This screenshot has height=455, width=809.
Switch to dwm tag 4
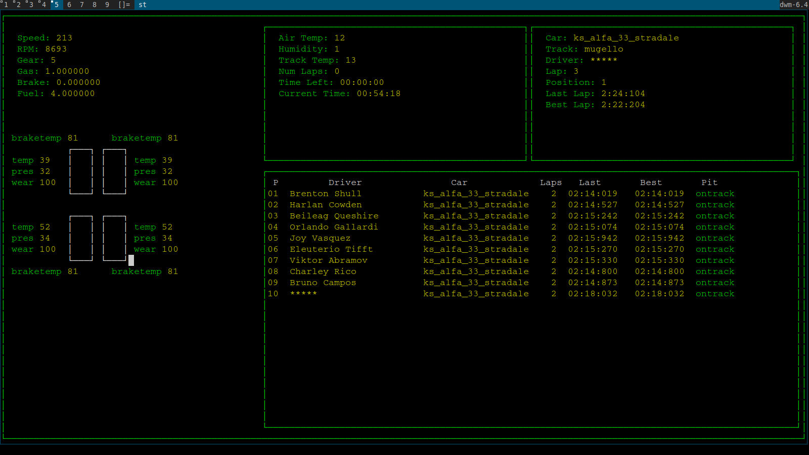pyautogui.click(x=44, y=5)
